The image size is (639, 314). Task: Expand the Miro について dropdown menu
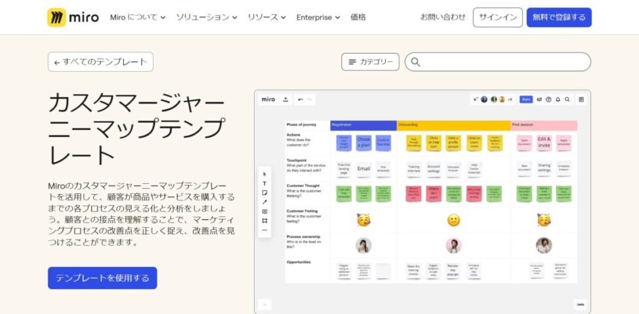pyautogui.click(x=137, y=17)
